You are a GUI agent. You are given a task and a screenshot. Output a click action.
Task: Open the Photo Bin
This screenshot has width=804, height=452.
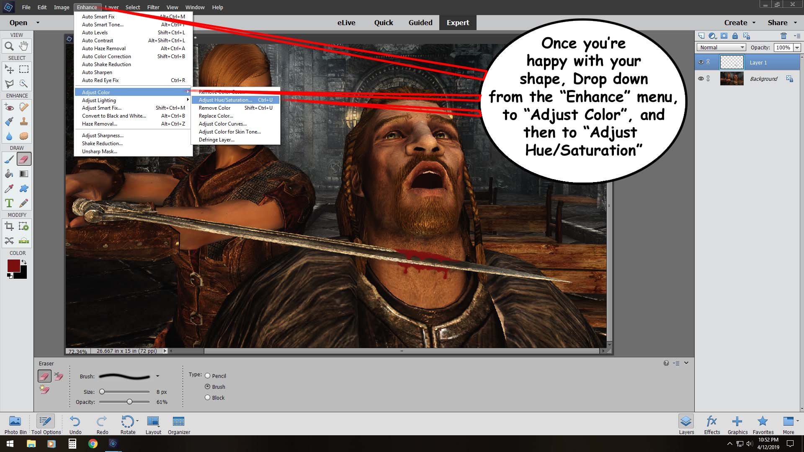click(15, 424)
